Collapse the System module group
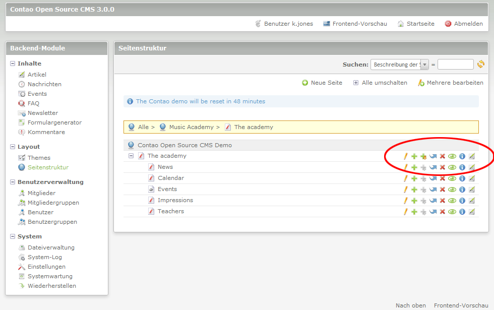The width and height of the screenshot is (494, 310). coord(13,236)
